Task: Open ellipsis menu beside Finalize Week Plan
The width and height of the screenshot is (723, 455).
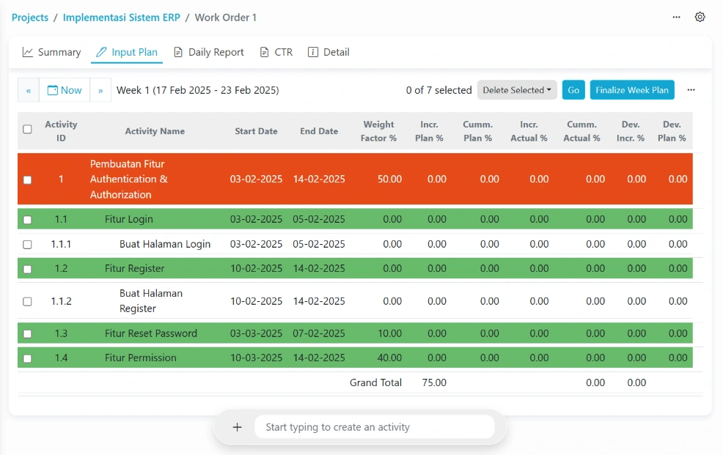Action: point(691,90)
